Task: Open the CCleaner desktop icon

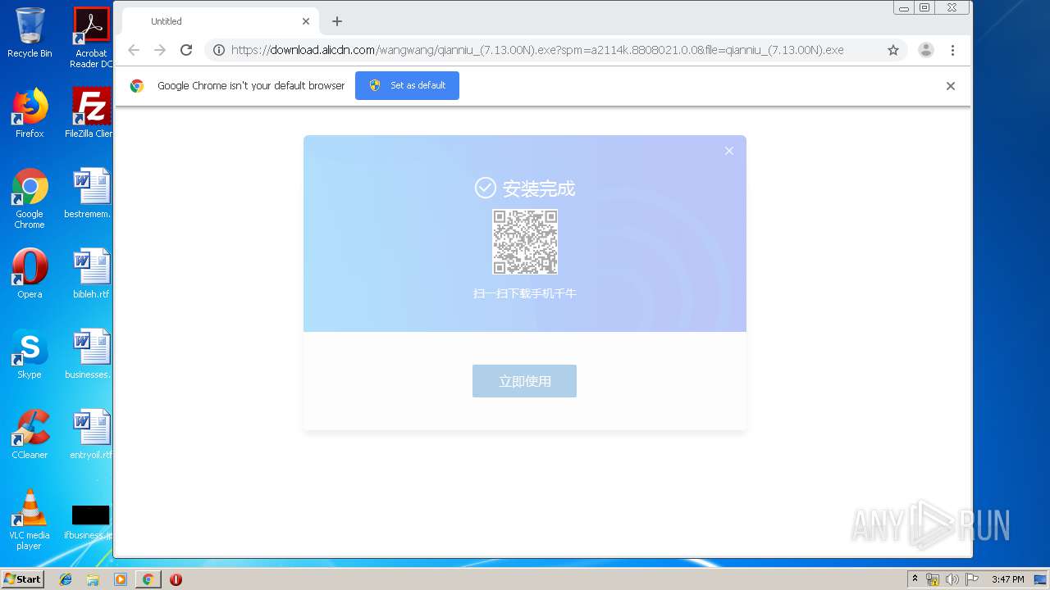Action: click(x=30, y=433)
